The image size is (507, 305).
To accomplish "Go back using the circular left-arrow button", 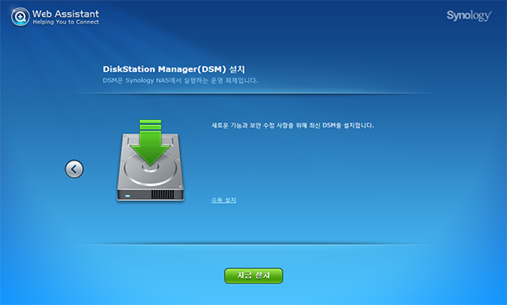I will pos(74,169).
